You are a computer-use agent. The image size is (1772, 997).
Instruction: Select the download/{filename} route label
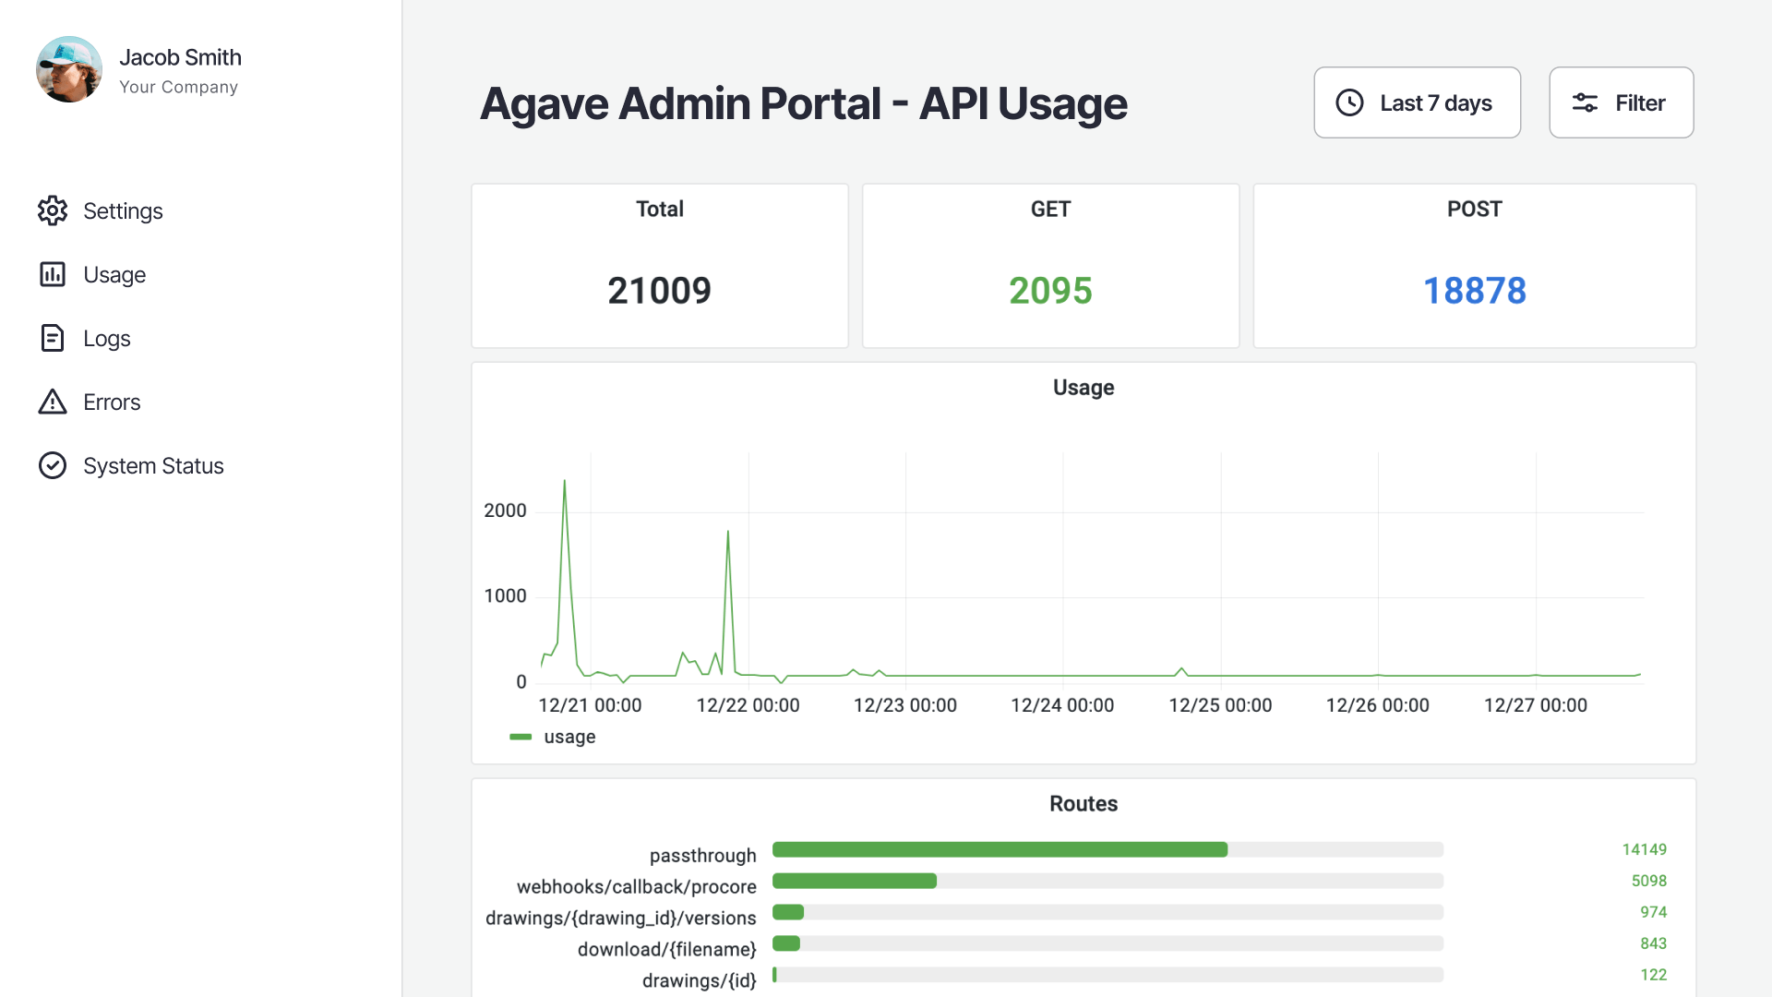[666, 950]
